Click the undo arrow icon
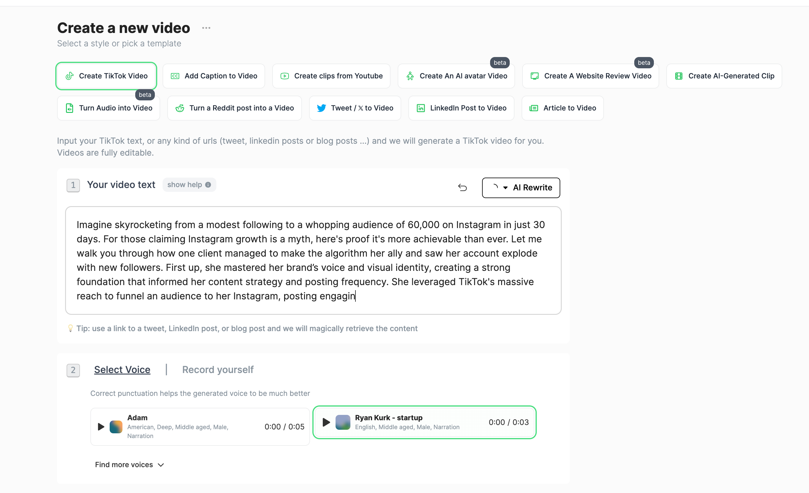 pos(462,187)
